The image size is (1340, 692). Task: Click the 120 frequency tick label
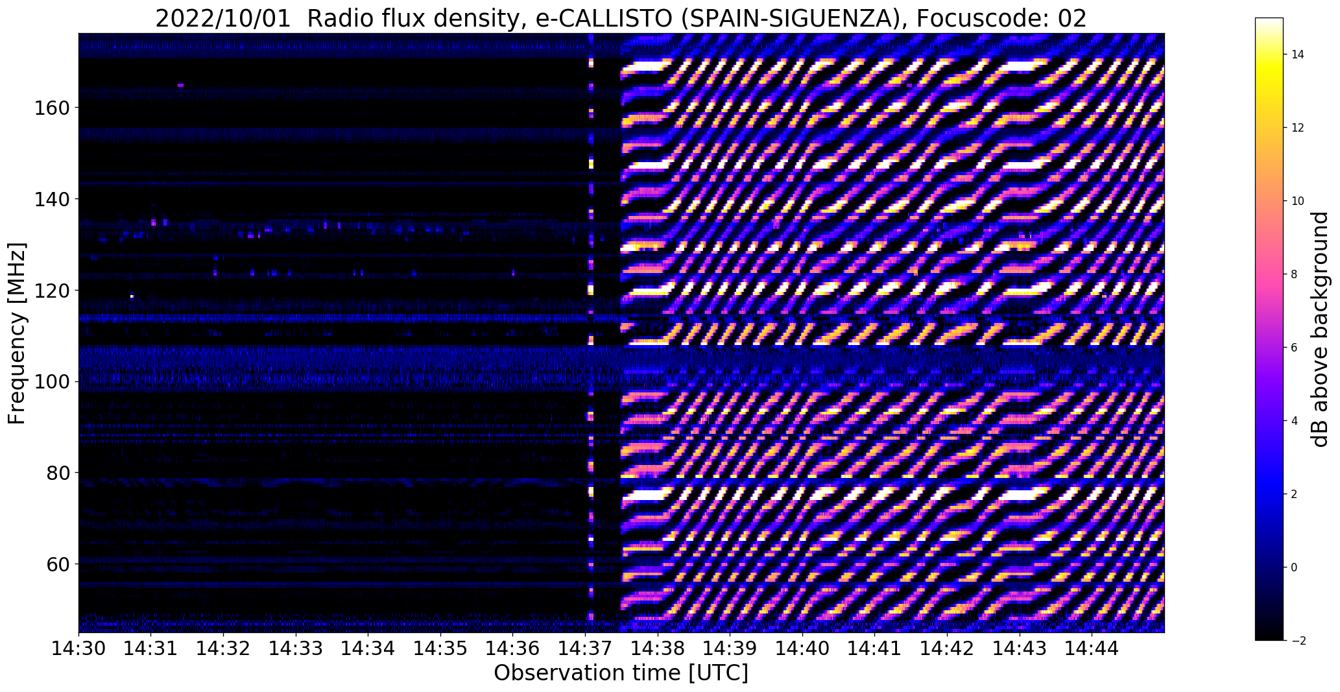pyautogui.click(x=51, y=291)
